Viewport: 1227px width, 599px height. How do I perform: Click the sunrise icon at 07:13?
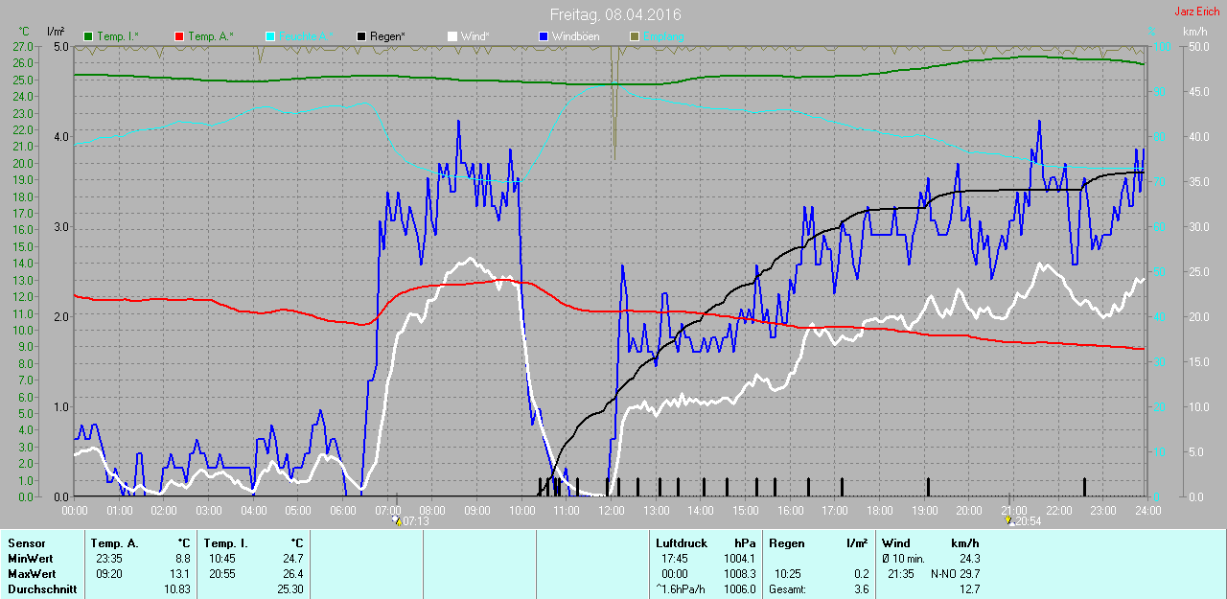(398, 521)
